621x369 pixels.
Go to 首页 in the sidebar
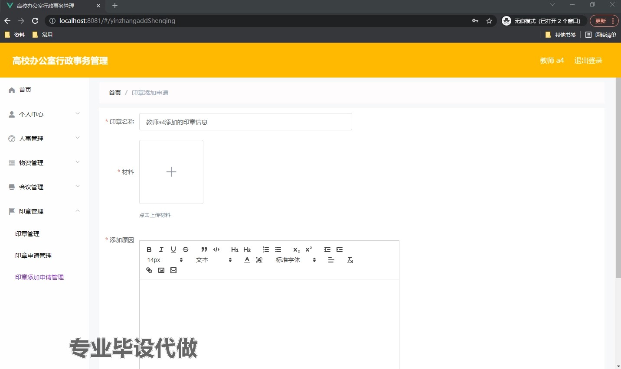tap(44, 90)
